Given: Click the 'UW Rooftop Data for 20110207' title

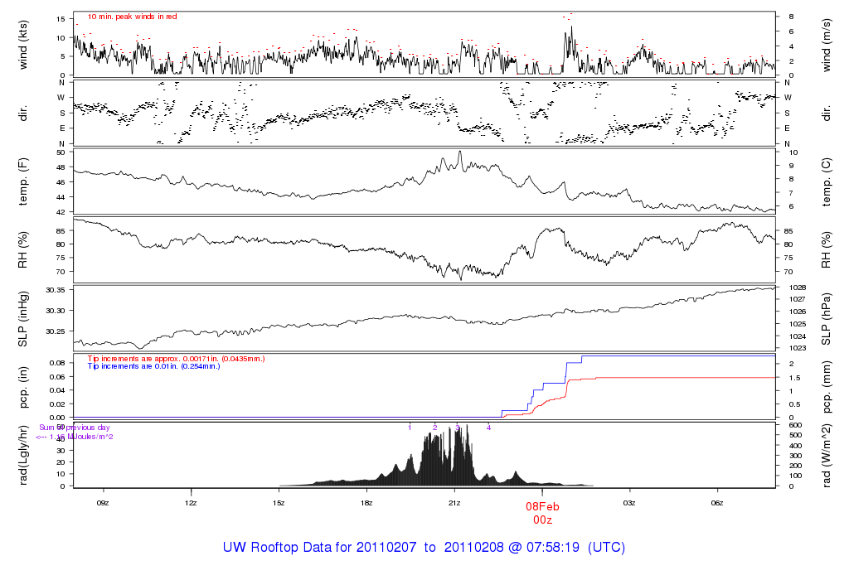Looking at the screenshot, I should (x=319, y=548).
